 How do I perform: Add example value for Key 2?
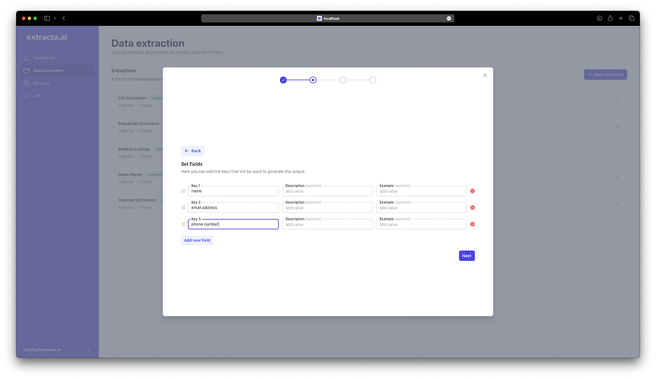[422, 207]
